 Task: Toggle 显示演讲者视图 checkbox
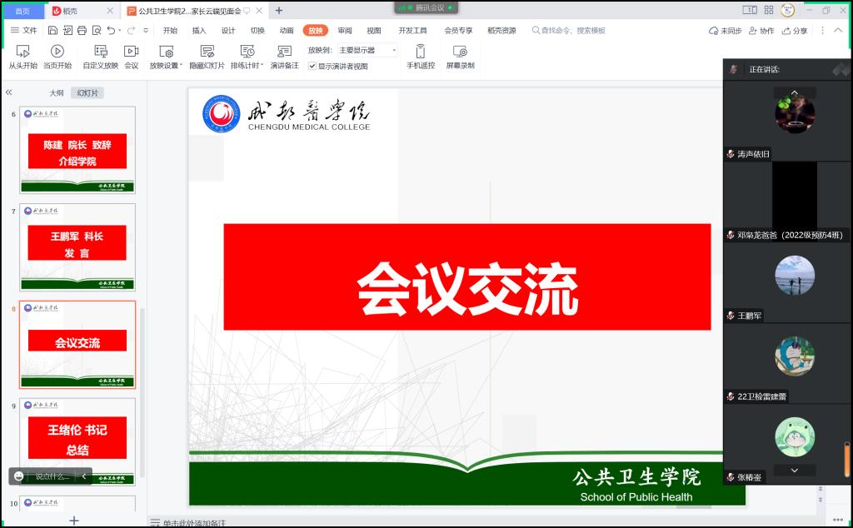(x=312, y=66)
